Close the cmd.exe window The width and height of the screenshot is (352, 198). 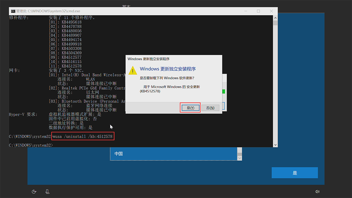[x=271, y=11]
